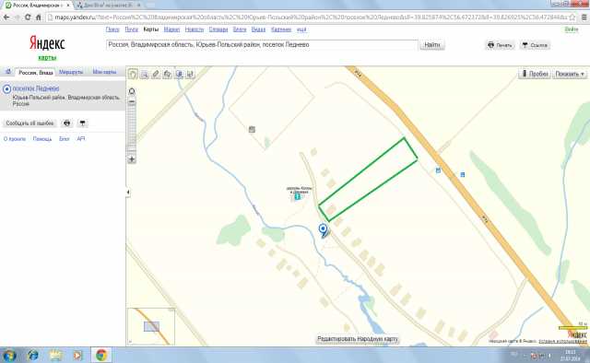Toggle the Пробки traffic layer button

535,74
